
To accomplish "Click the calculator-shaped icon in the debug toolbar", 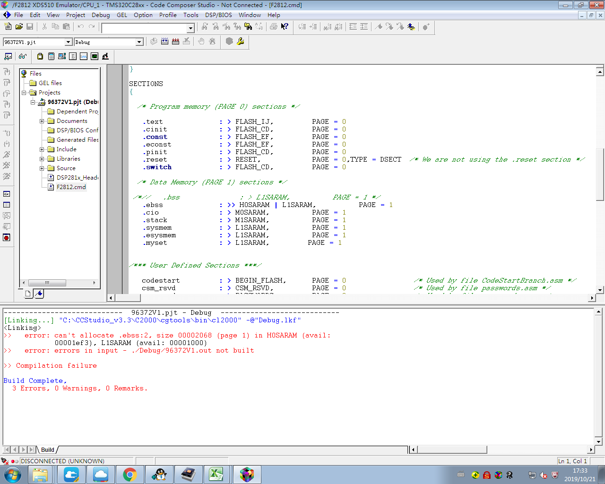I will tap(51, 56).
